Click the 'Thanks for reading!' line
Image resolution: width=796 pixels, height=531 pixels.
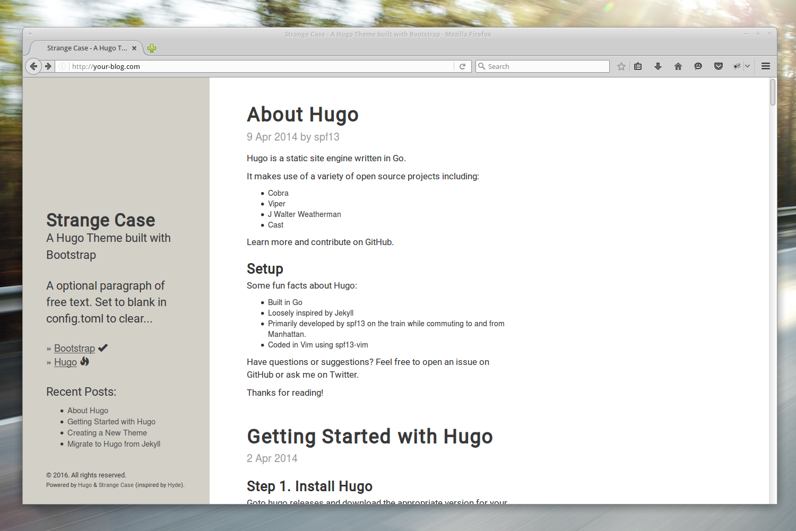point(285,393)
